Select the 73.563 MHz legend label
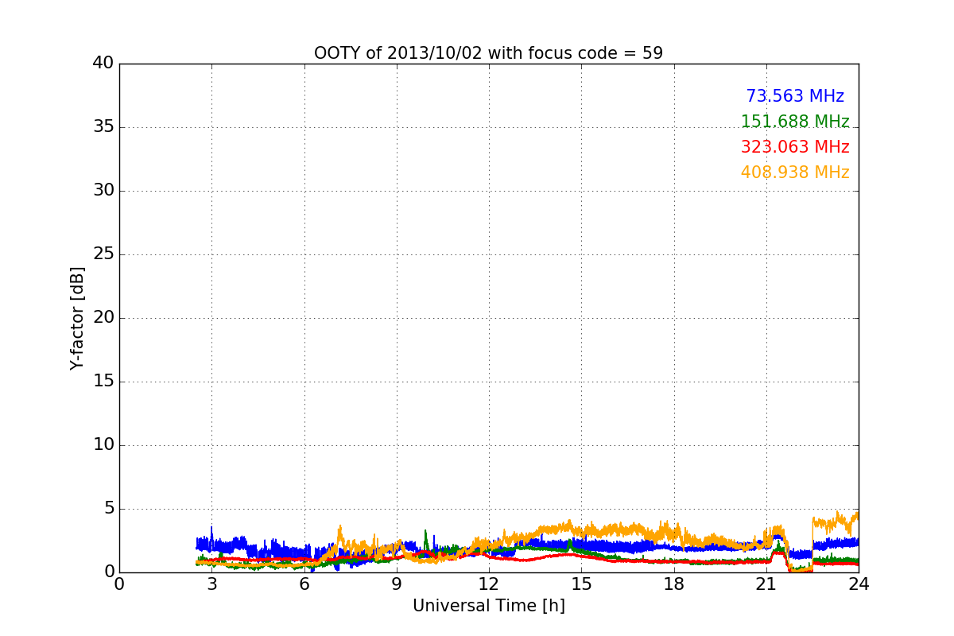This screenshot has width=954, height=636. point(795,96)
